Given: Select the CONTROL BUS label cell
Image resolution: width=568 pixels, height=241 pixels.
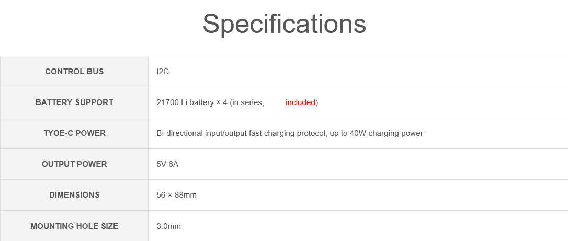Looking at the screenshot, I should click(x=74, y=72).
